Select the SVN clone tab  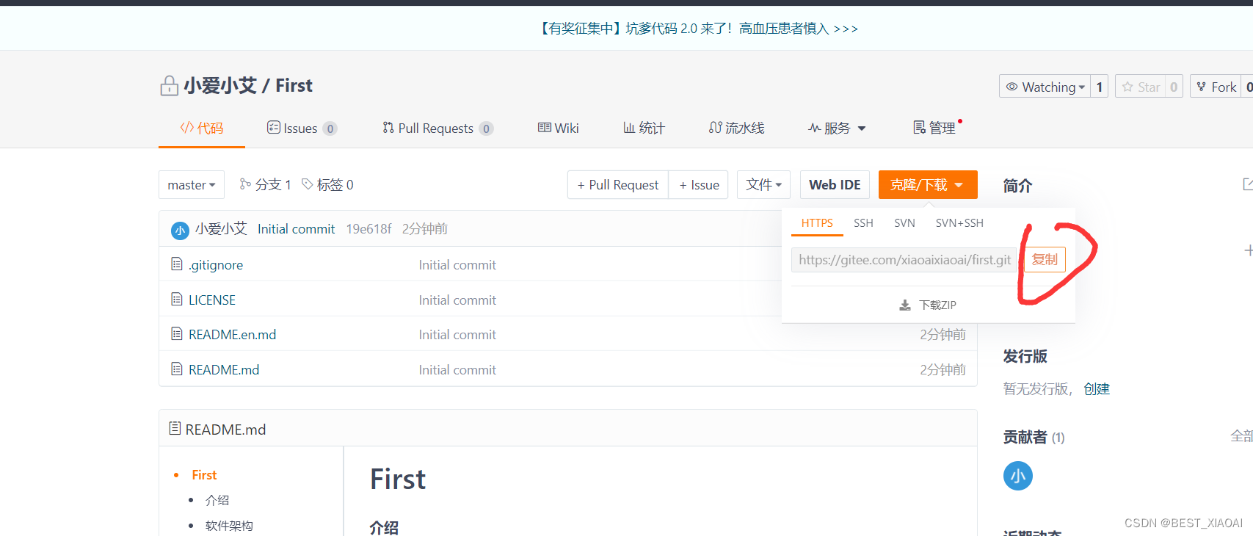pos(904,223)
